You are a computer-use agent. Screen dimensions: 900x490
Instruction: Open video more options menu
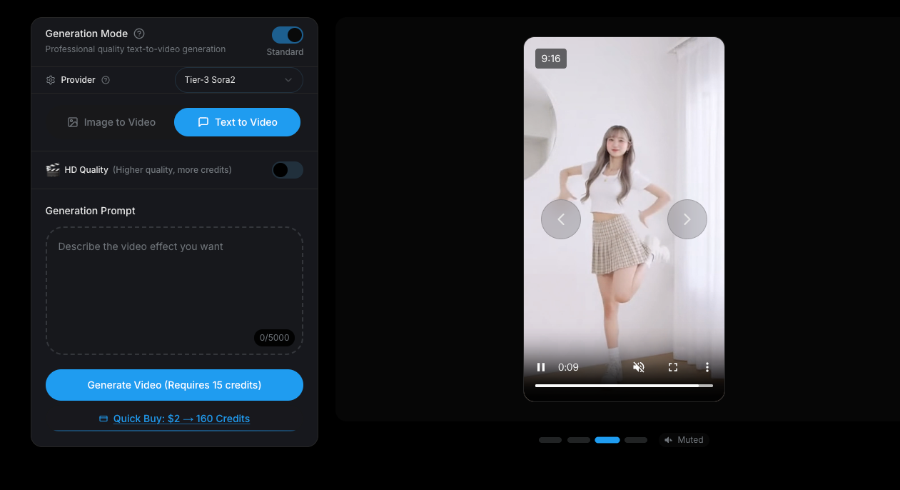pyautogui.click(x=707, y=367)
